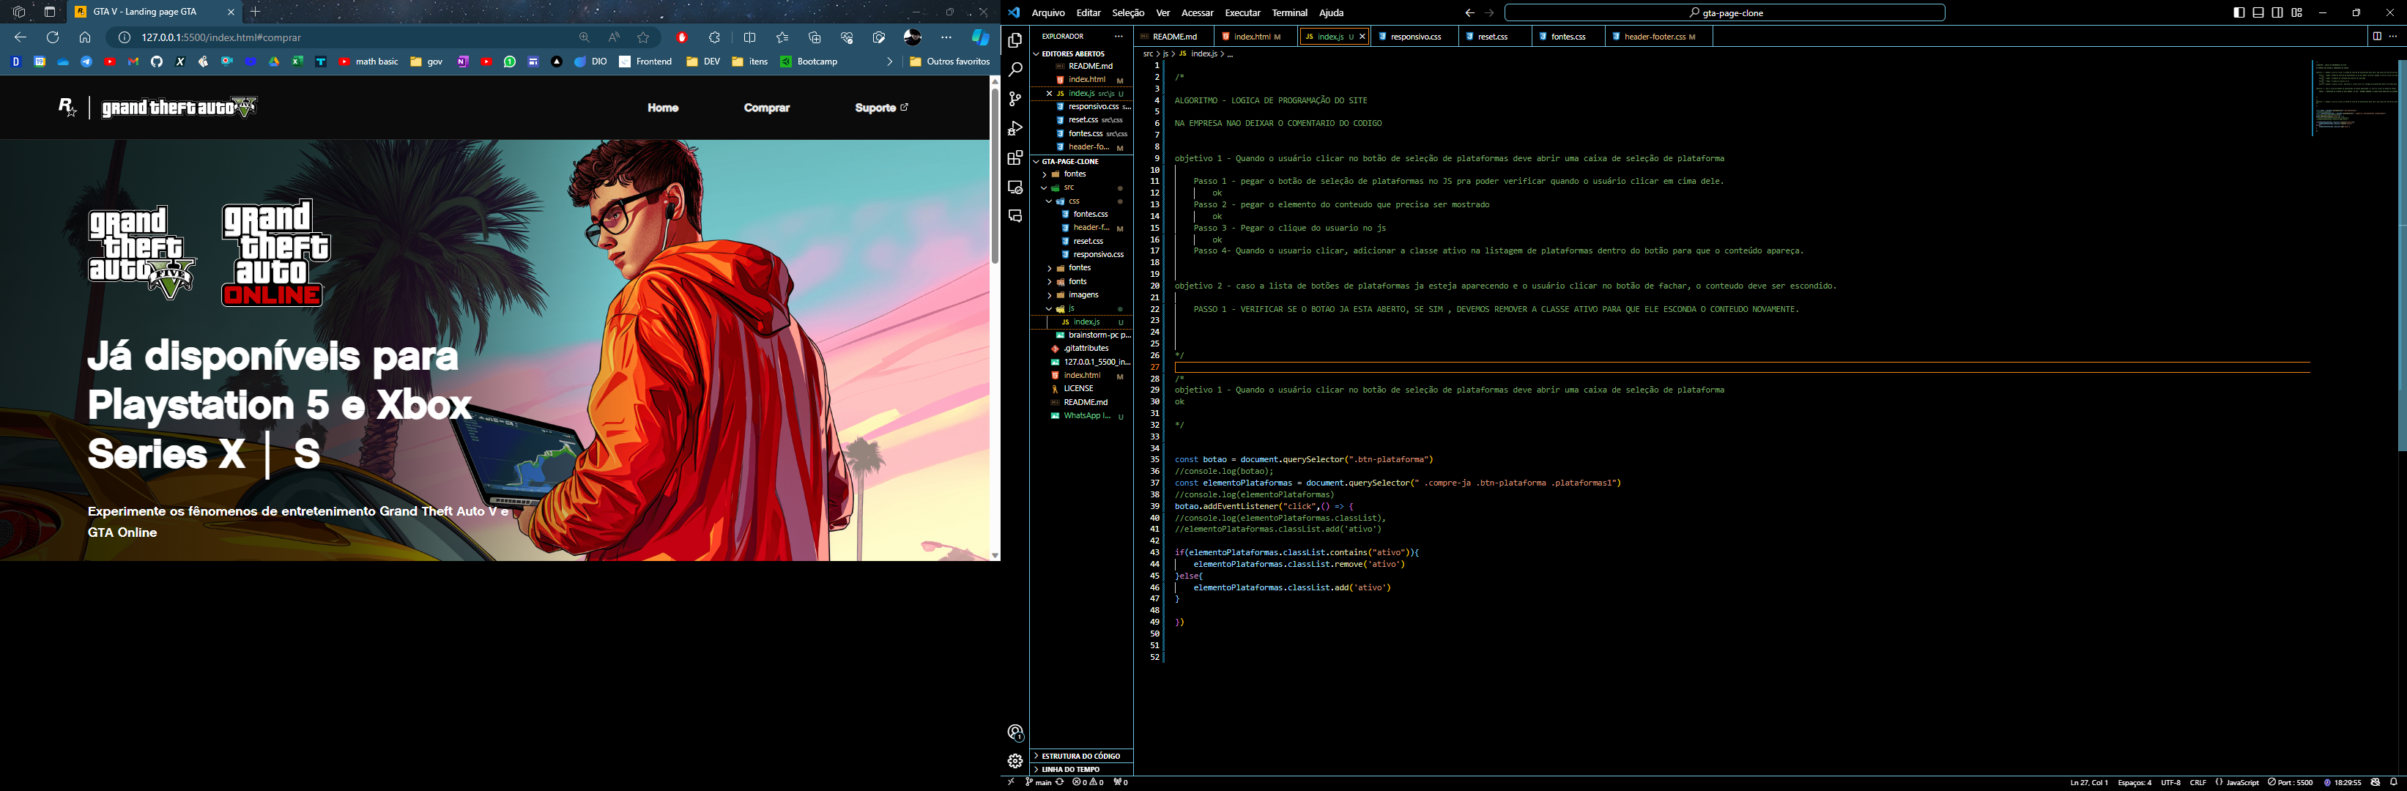Switch to the responsivo.css tab
2407x791 pixels.
[1414, 37]
